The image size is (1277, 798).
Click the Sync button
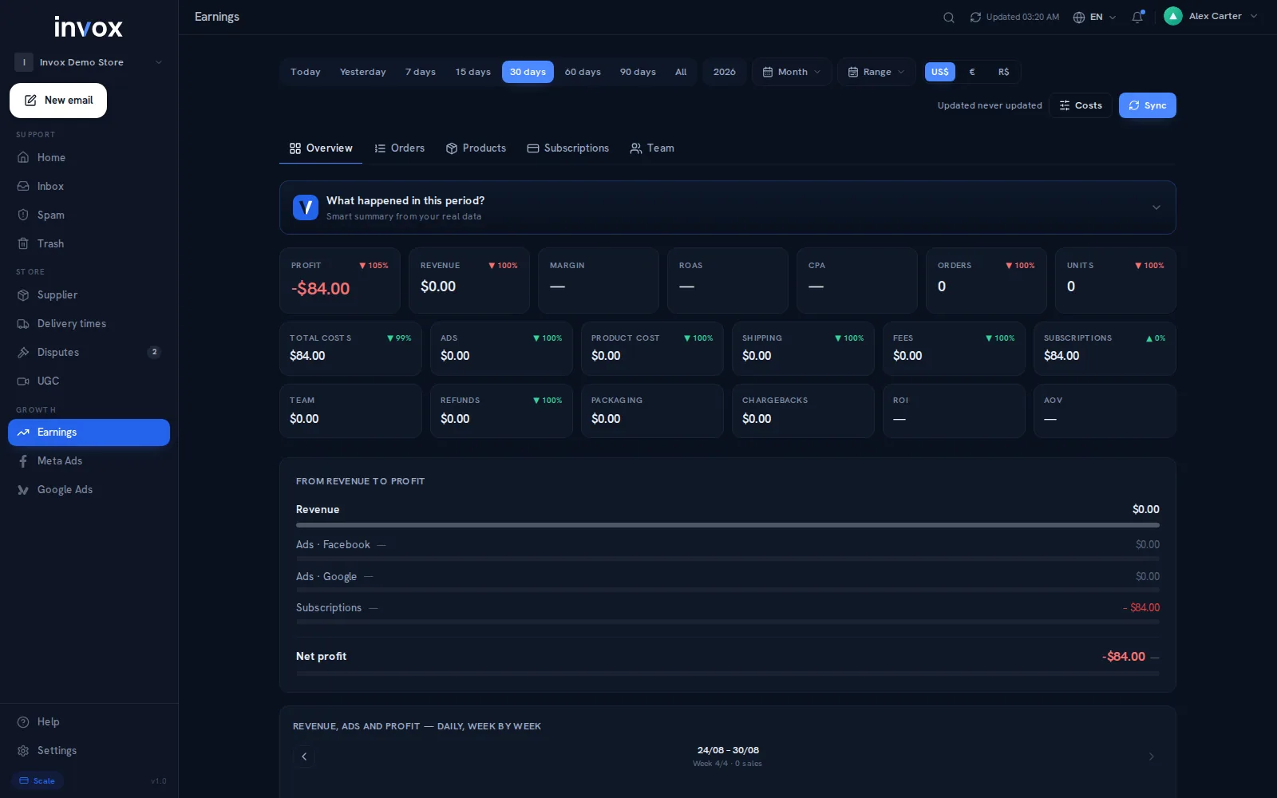pos(1147,105)
